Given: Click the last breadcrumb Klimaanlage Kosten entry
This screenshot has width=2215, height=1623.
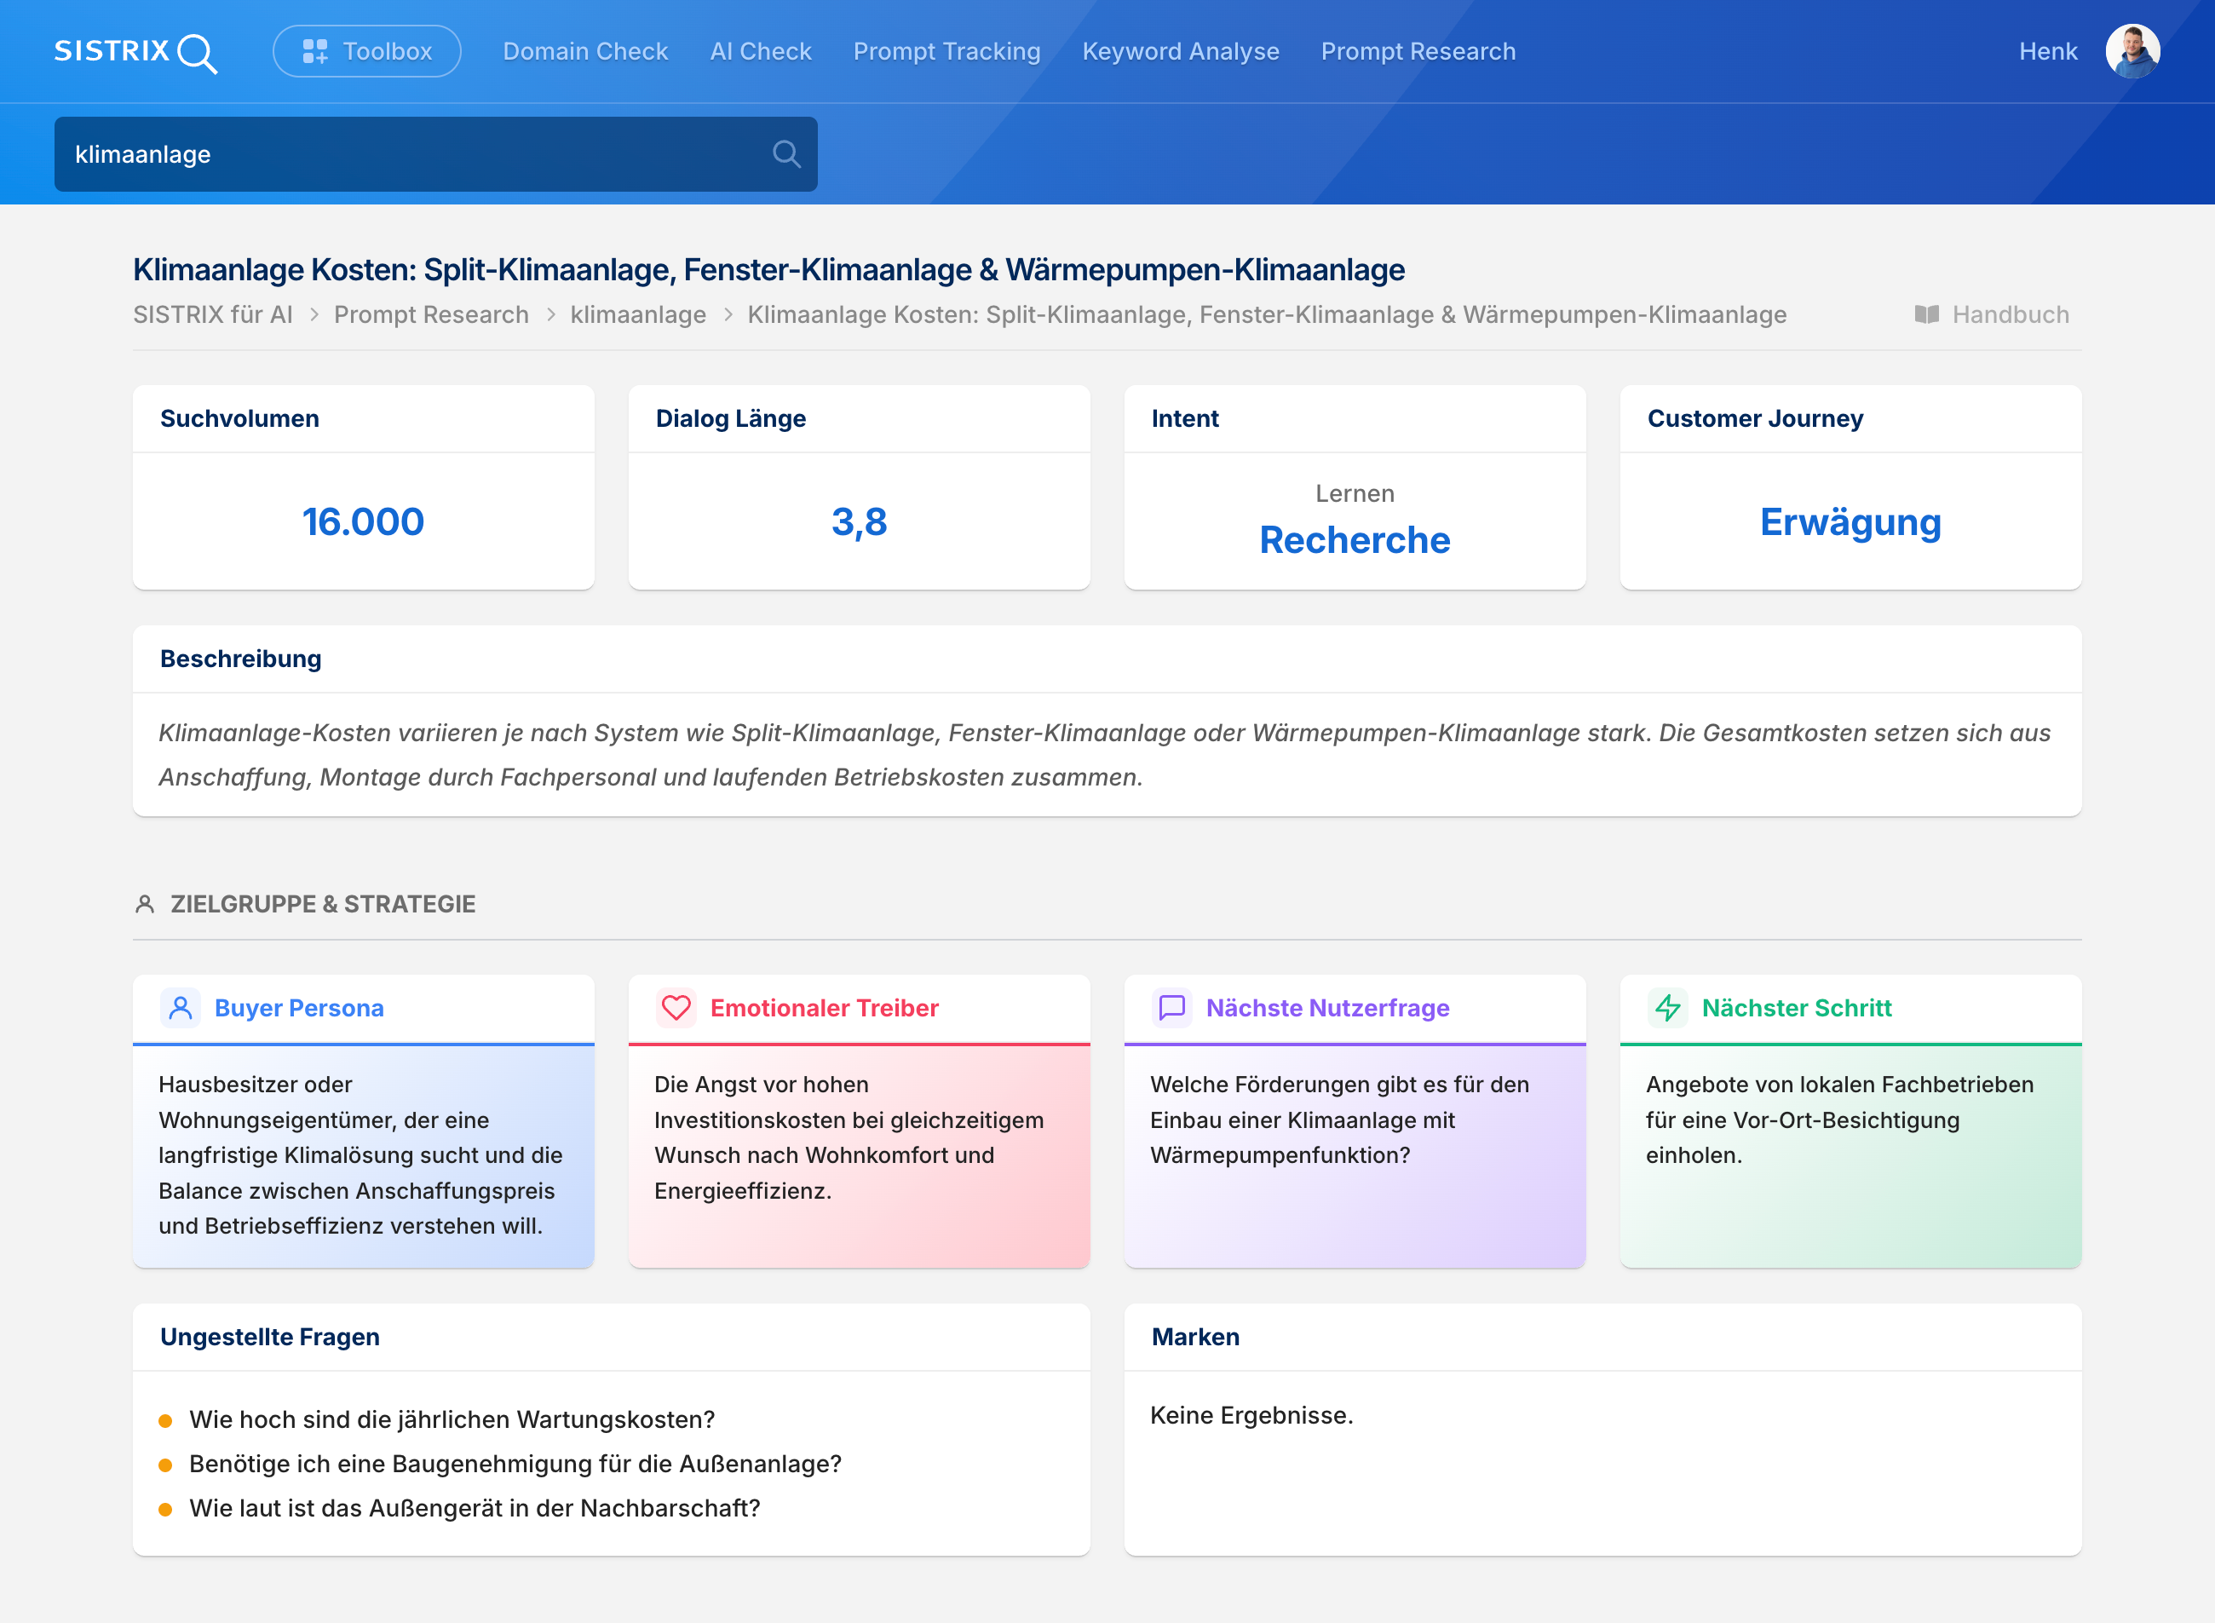Looking at the screenshot, I should click(x=1266, y=314).
